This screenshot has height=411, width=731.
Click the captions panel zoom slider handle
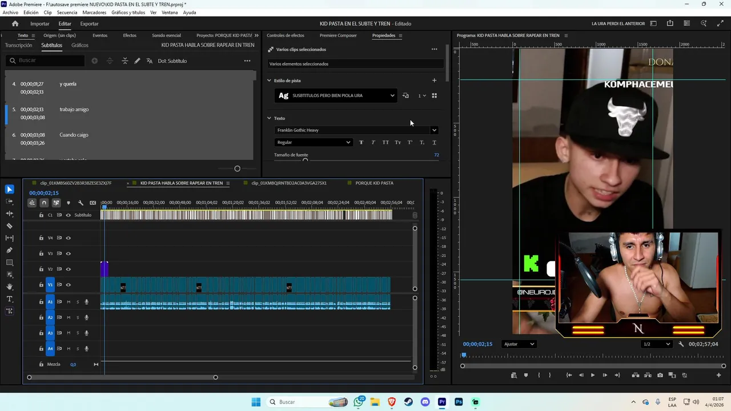237,168
